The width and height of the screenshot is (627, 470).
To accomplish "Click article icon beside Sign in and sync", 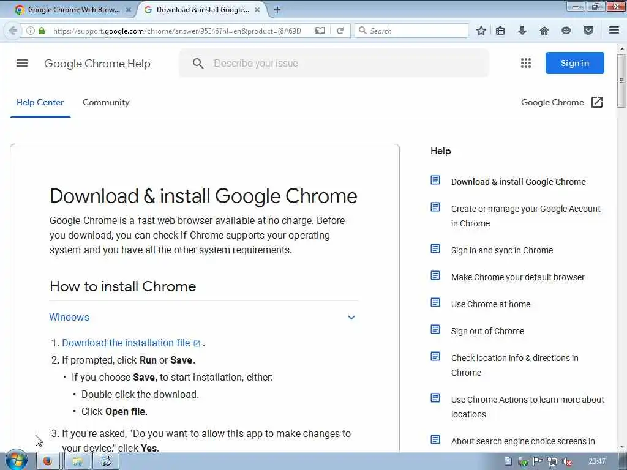I will pos(435,248).
